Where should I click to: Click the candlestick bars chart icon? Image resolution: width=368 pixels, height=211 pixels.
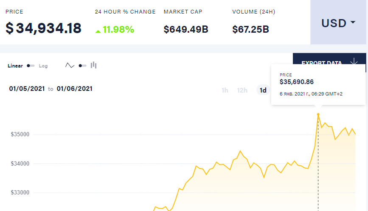[94, 65]
